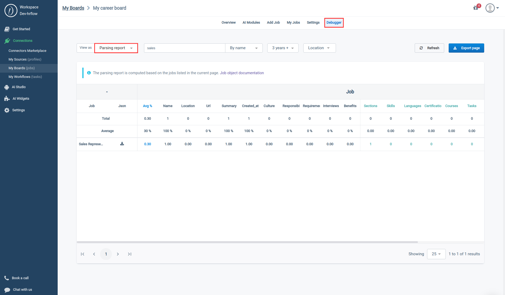
Task: Open the Location filter dropdown
Action: tap(319, 48)
